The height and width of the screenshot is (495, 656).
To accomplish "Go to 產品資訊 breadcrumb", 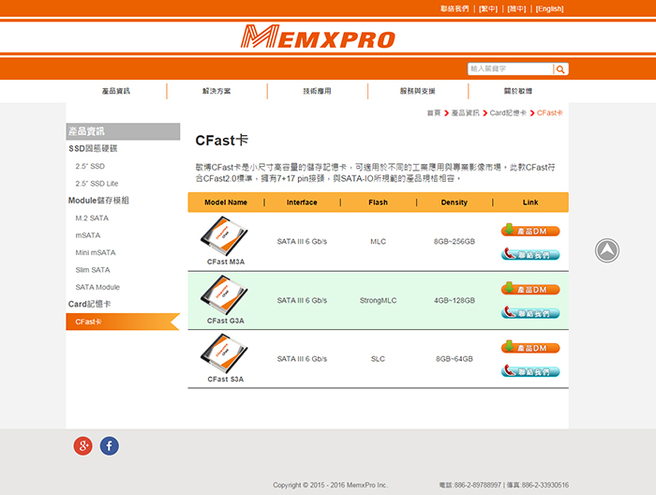I will 465,113.
